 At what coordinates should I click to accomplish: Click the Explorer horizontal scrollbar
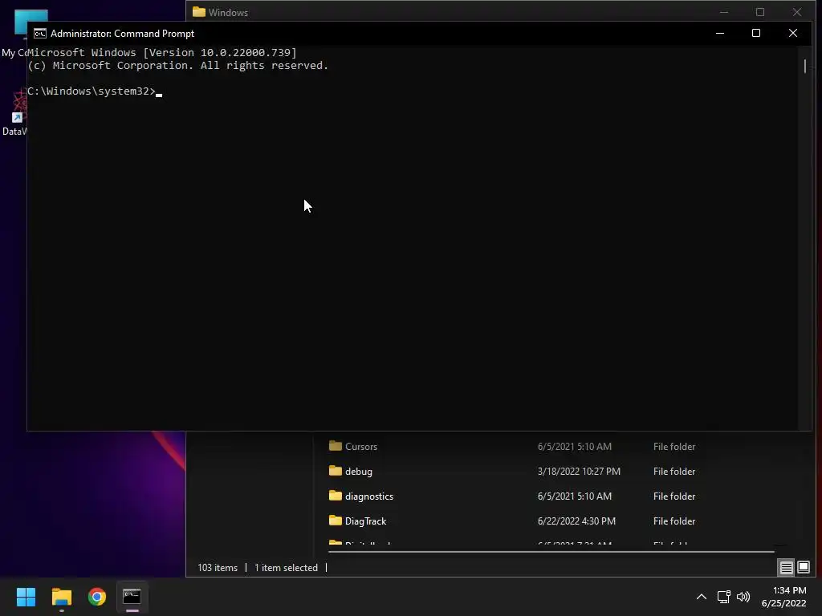[551, 551]
